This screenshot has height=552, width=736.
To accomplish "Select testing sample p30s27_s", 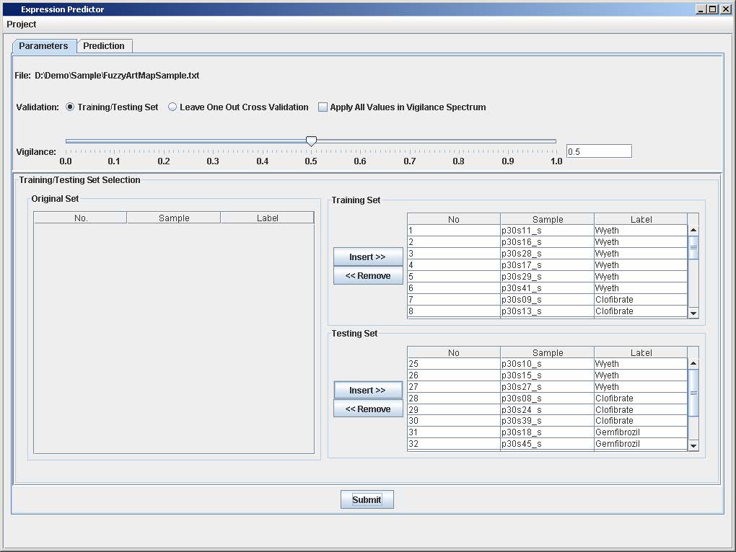I will 547,386.
